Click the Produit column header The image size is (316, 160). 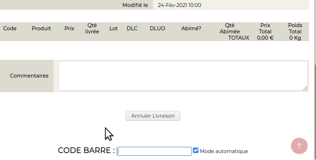click(41, 29)
